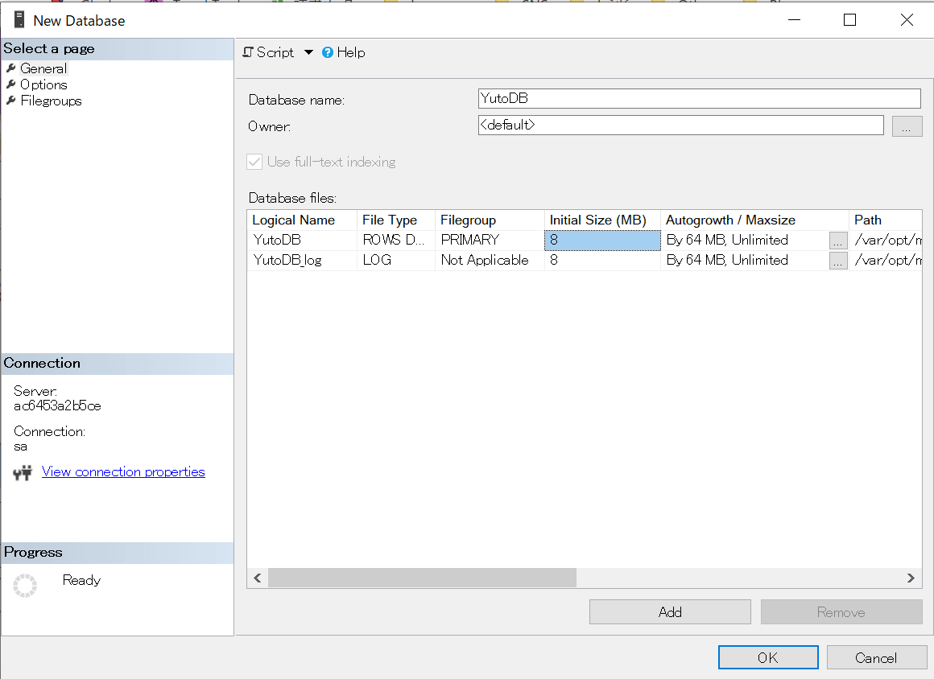Toggle the Use full-text indexing checkbox
This screenshot has width=934, height=679.
(254, 162)
